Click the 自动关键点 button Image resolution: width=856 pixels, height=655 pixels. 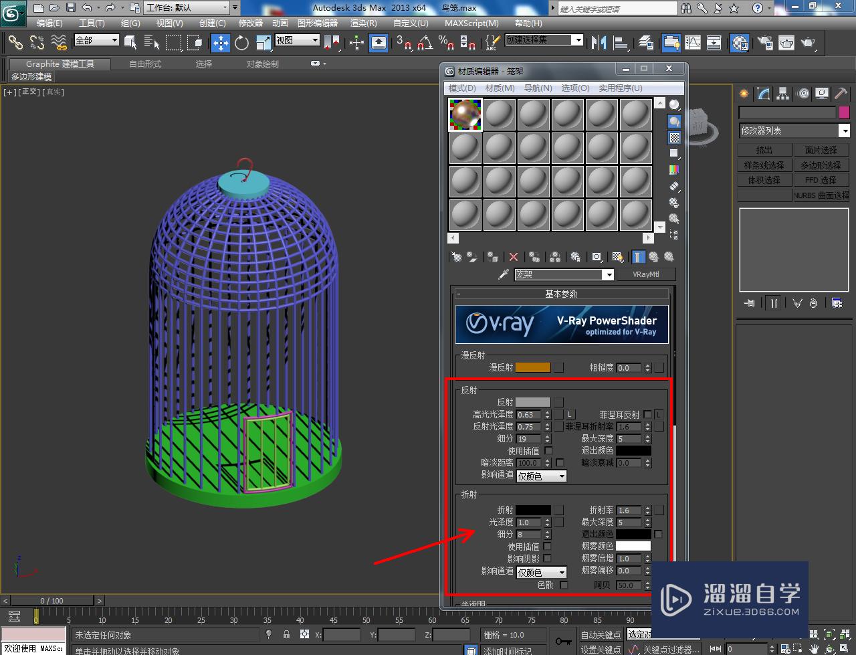coord(601,634)
